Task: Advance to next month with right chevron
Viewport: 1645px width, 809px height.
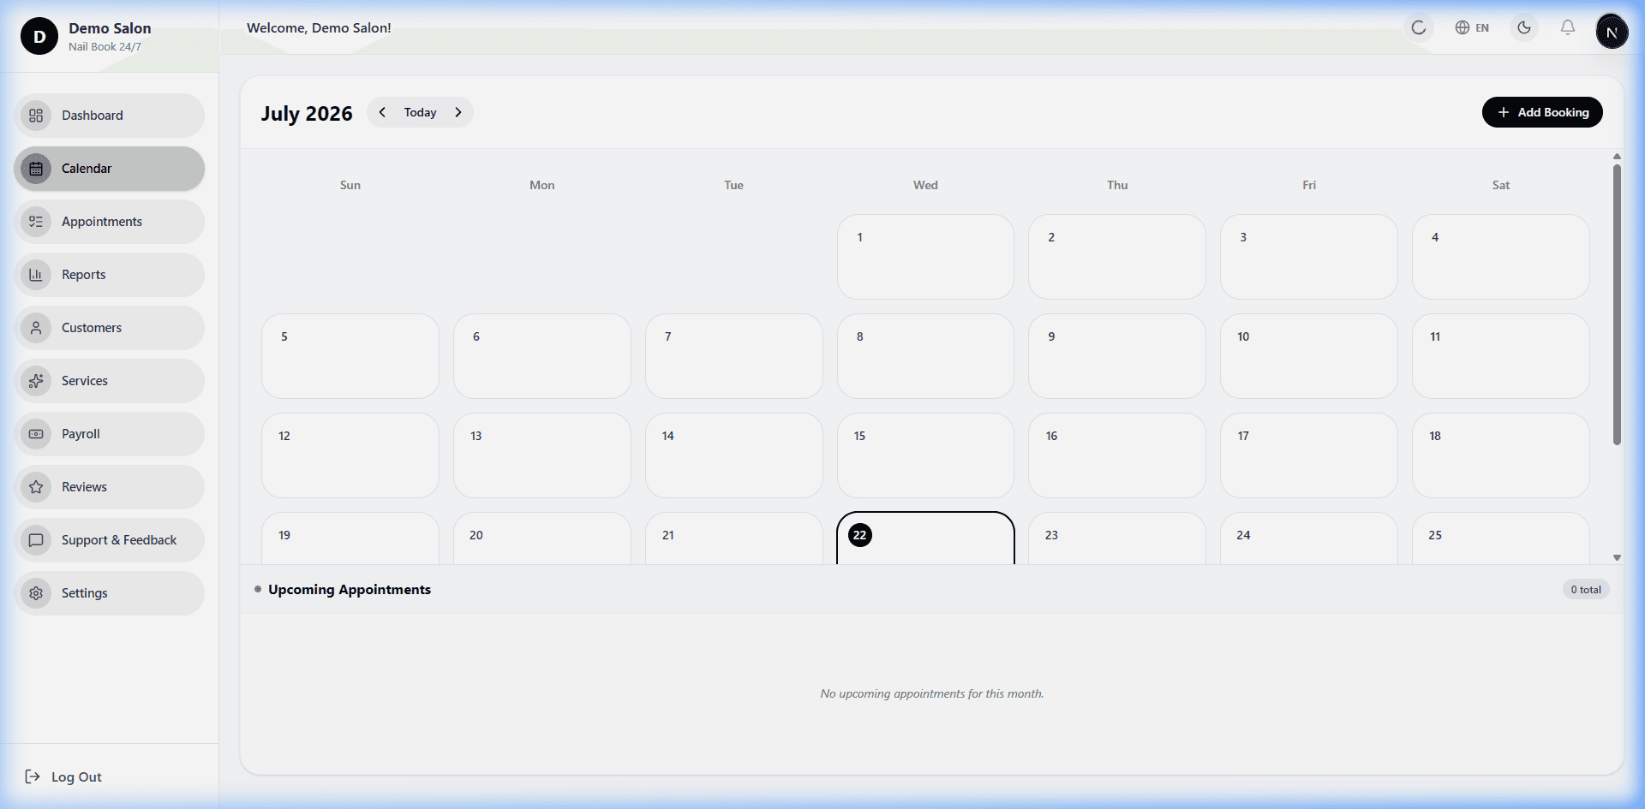Action: tap(458, 112)
